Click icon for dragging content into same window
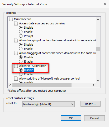The height and width of the screenshot is (127, 109). coord(16,53)
